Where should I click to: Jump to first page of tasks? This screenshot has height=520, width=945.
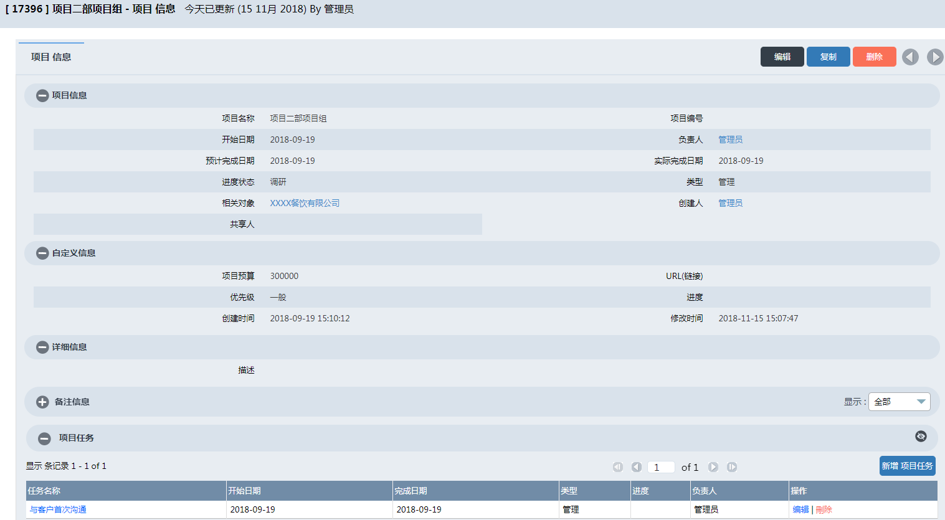(618, 467)
